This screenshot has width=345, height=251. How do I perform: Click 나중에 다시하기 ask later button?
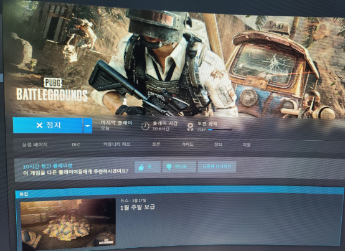pyautogui.click(x=217, y=167)
